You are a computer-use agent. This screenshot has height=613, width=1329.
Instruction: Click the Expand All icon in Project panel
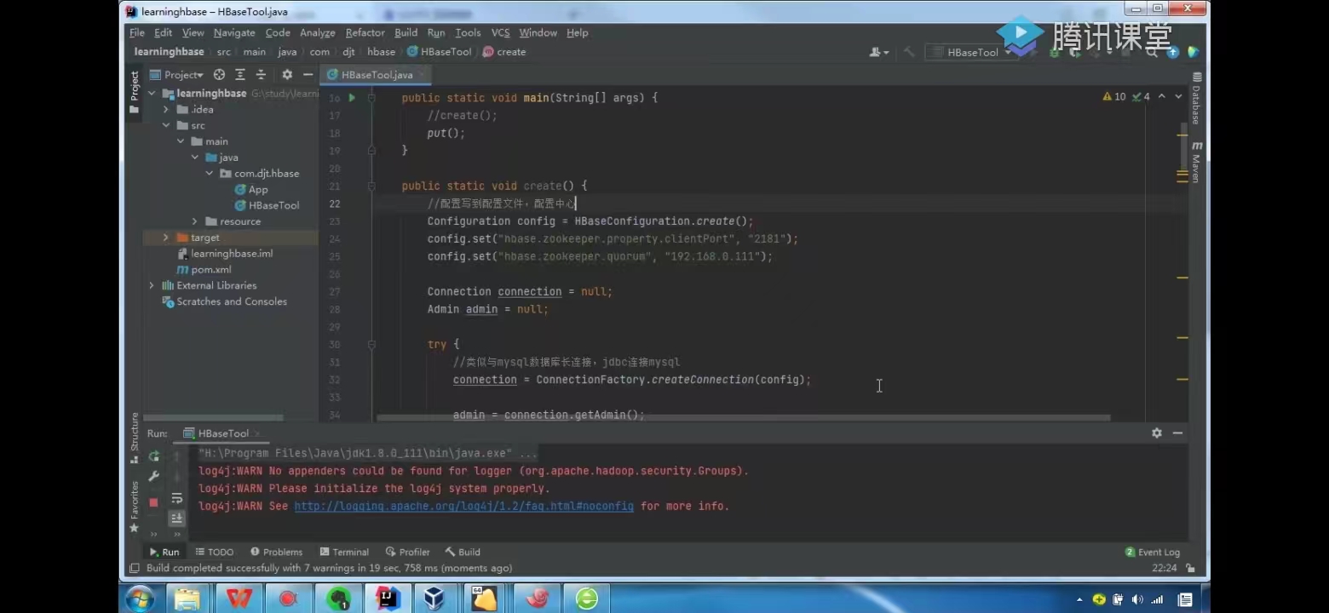coord(240,75)
